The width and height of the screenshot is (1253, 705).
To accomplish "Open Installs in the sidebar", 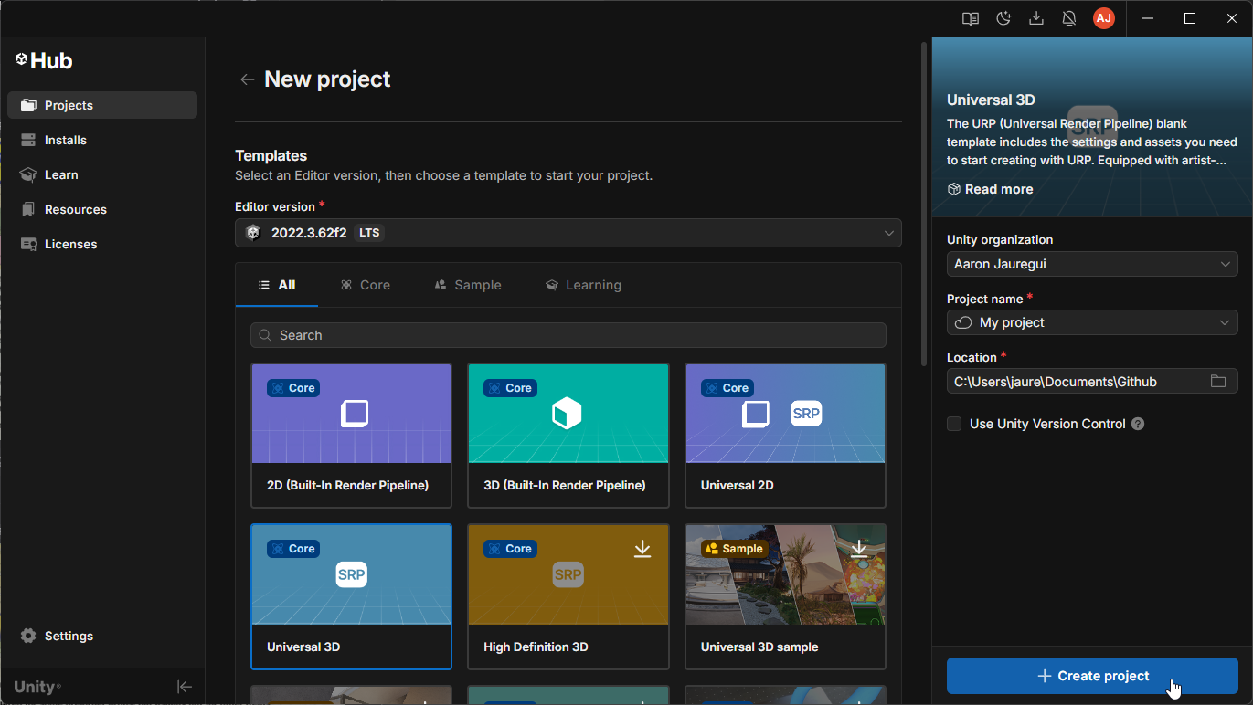I will click(x=66, y=140).
